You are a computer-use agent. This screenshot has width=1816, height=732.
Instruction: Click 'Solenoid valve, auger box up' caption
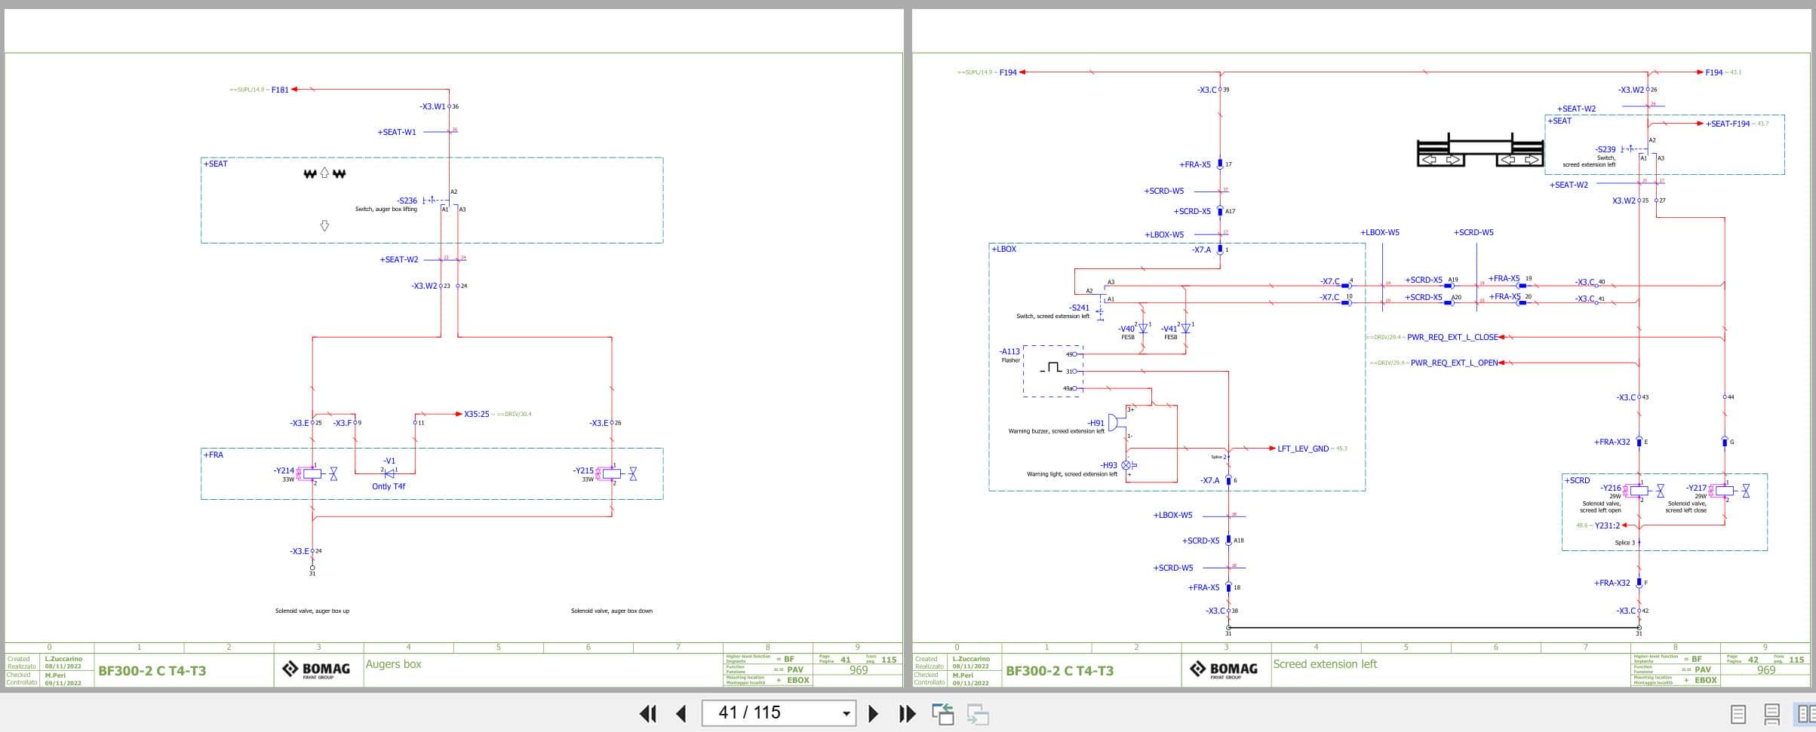point(312,611)
